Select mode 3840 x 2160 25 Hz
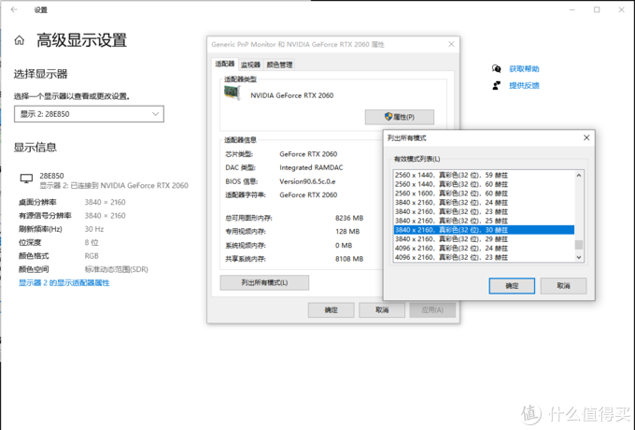The height and width of the screenshot is (430, 635). [484, 221]
